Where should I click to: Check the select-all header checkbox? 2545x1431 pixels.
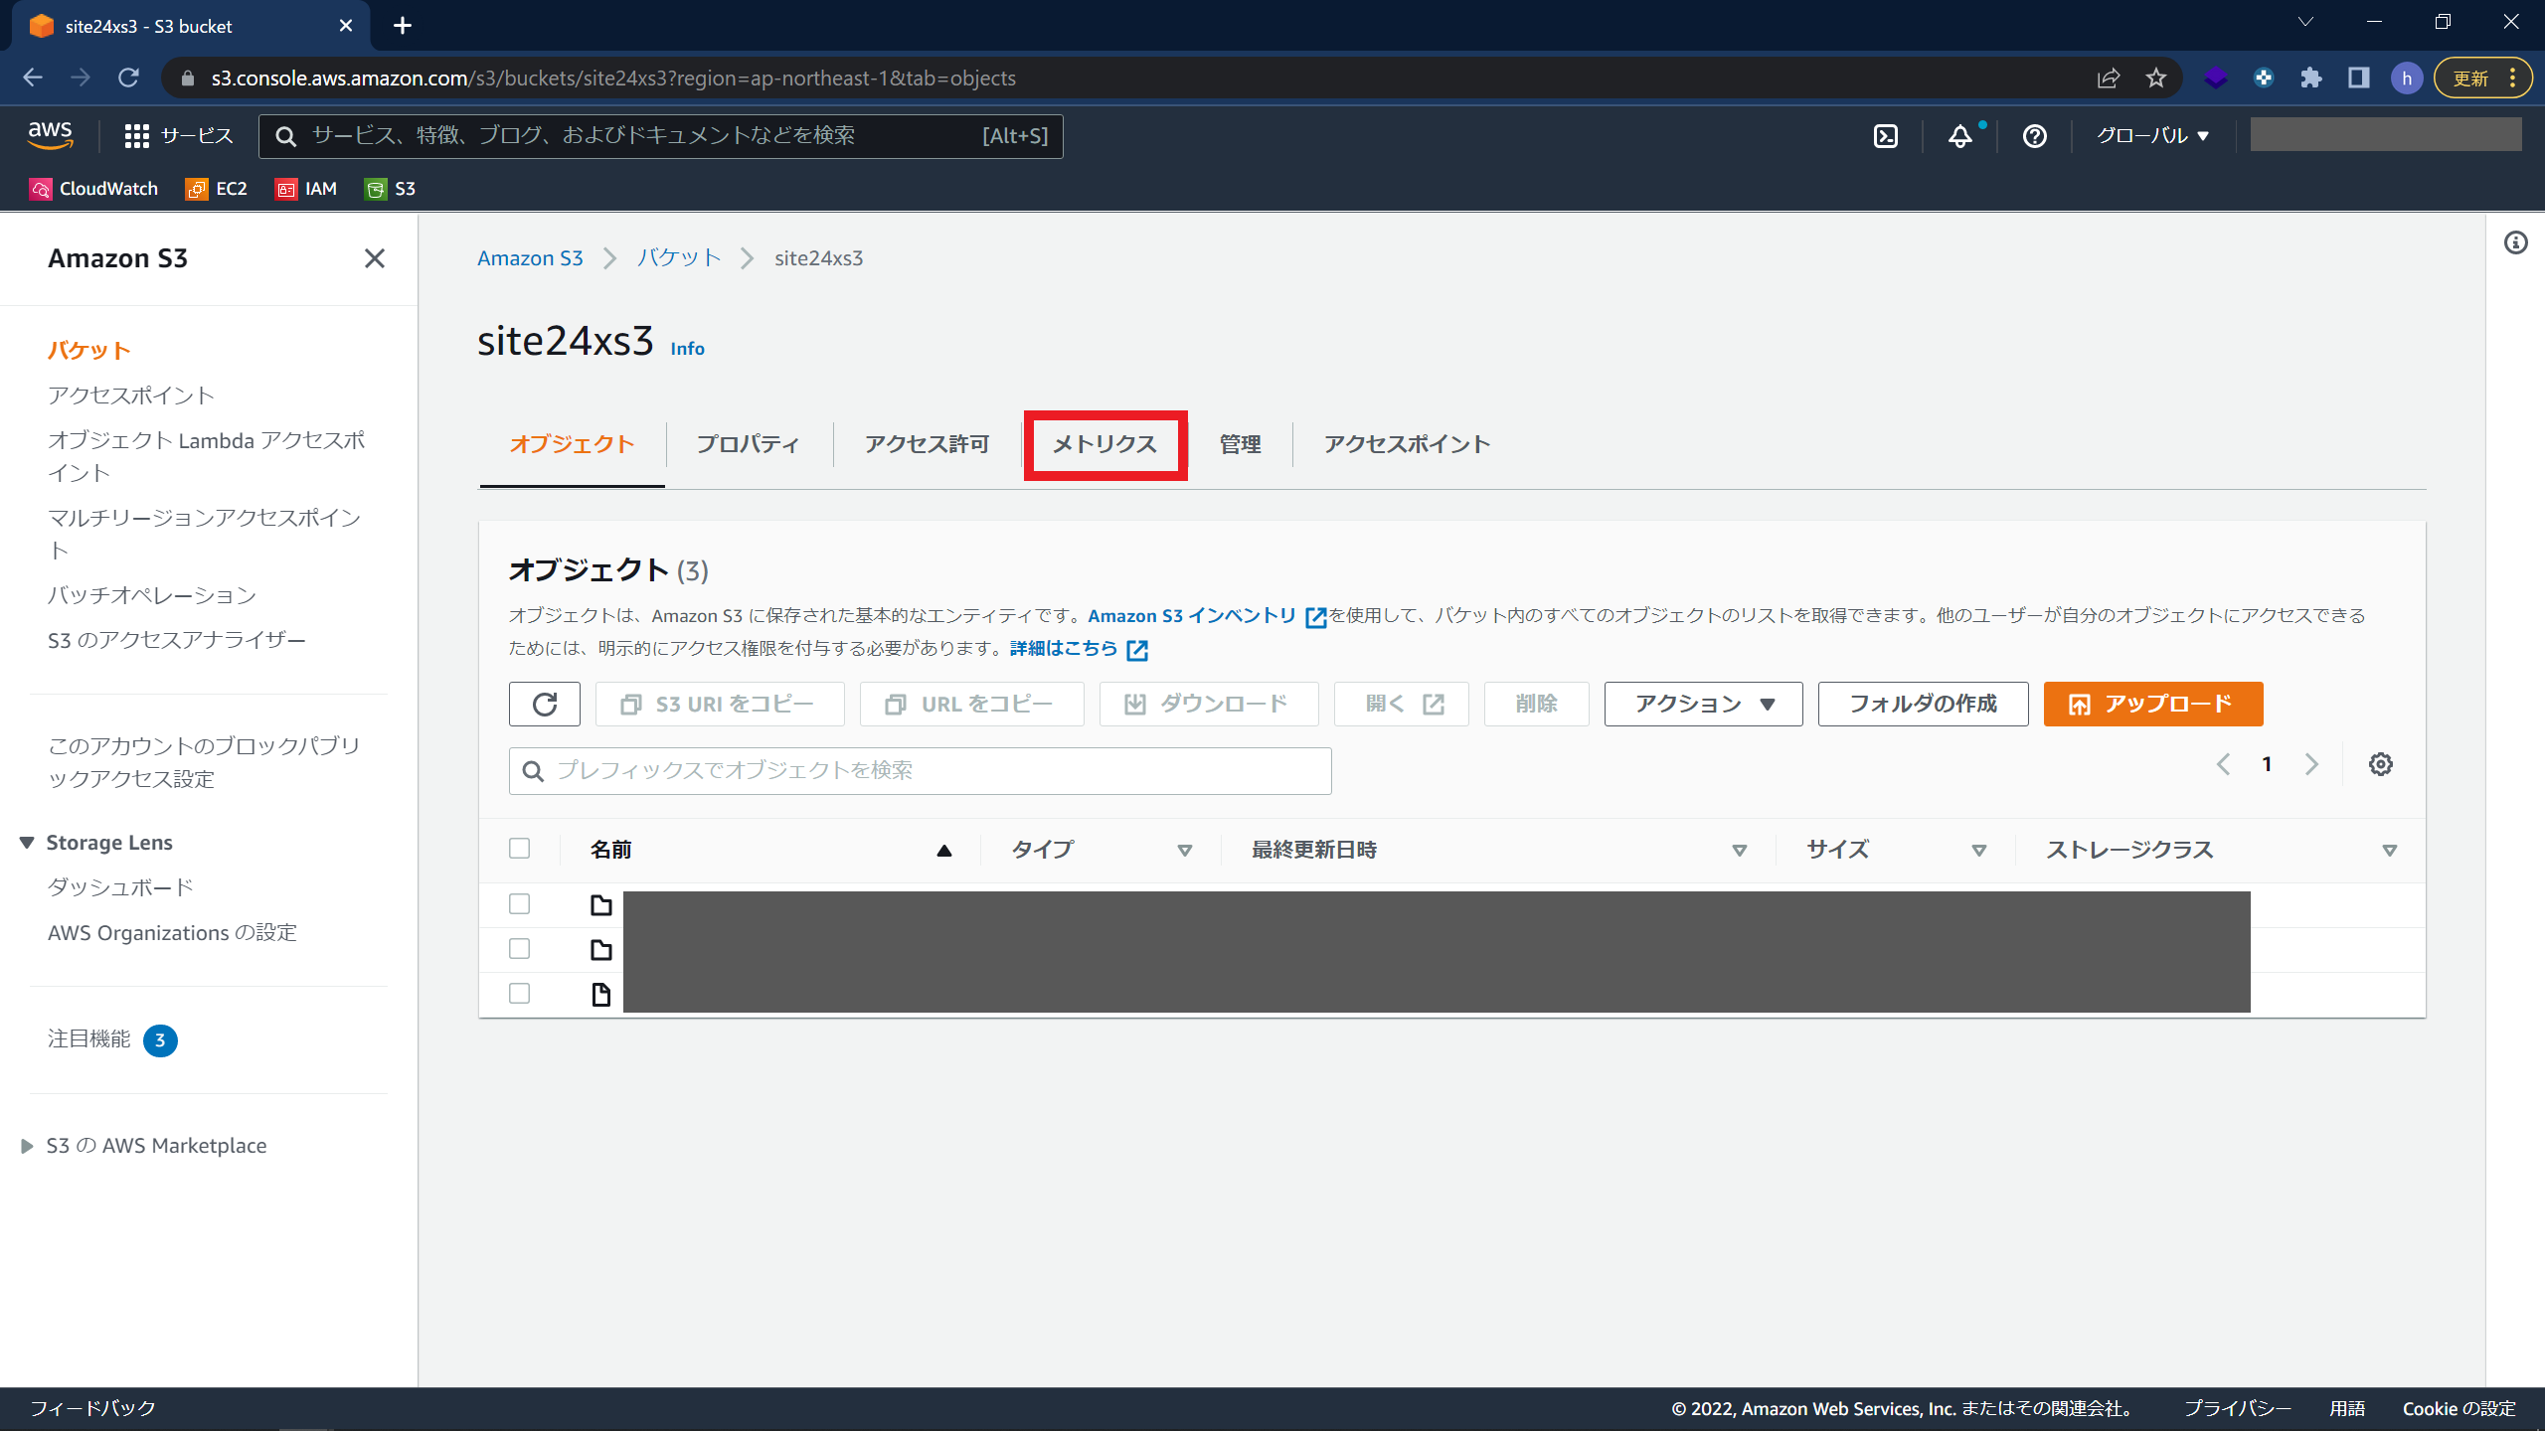(519, 850)
